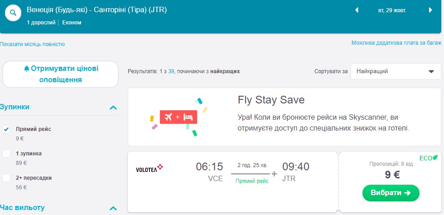Go to the next date arrow
The image size is (444, 215).
[x=430, y=10]
